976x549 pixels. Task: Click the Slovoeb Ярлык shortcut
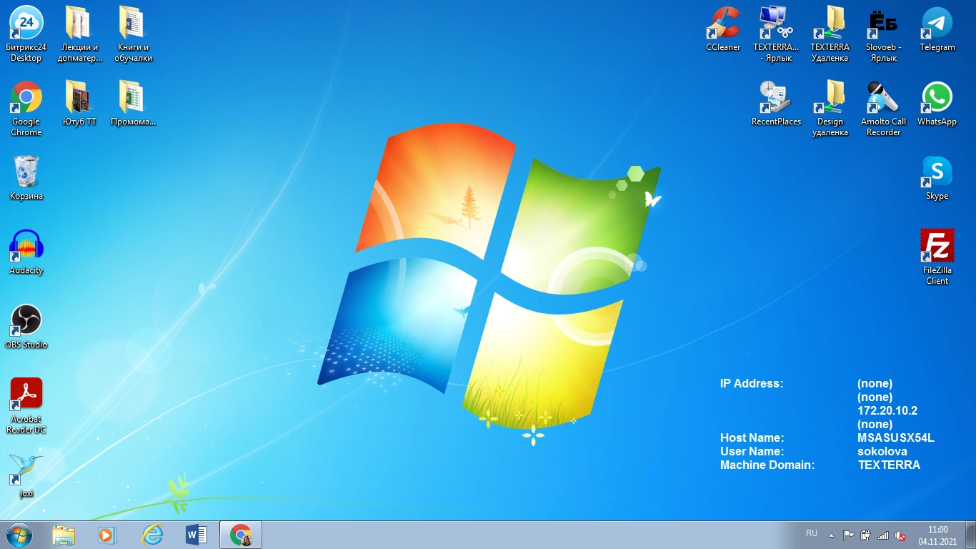tap(884, 34)
